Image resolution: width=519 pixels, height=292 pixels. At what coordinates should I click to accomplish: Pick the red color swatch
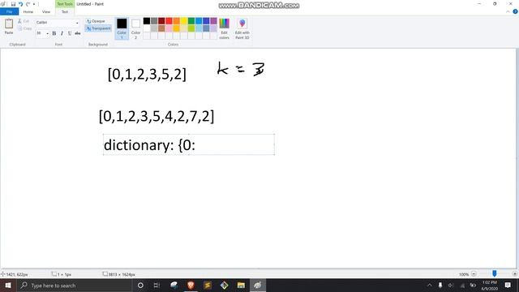(169, 21)
